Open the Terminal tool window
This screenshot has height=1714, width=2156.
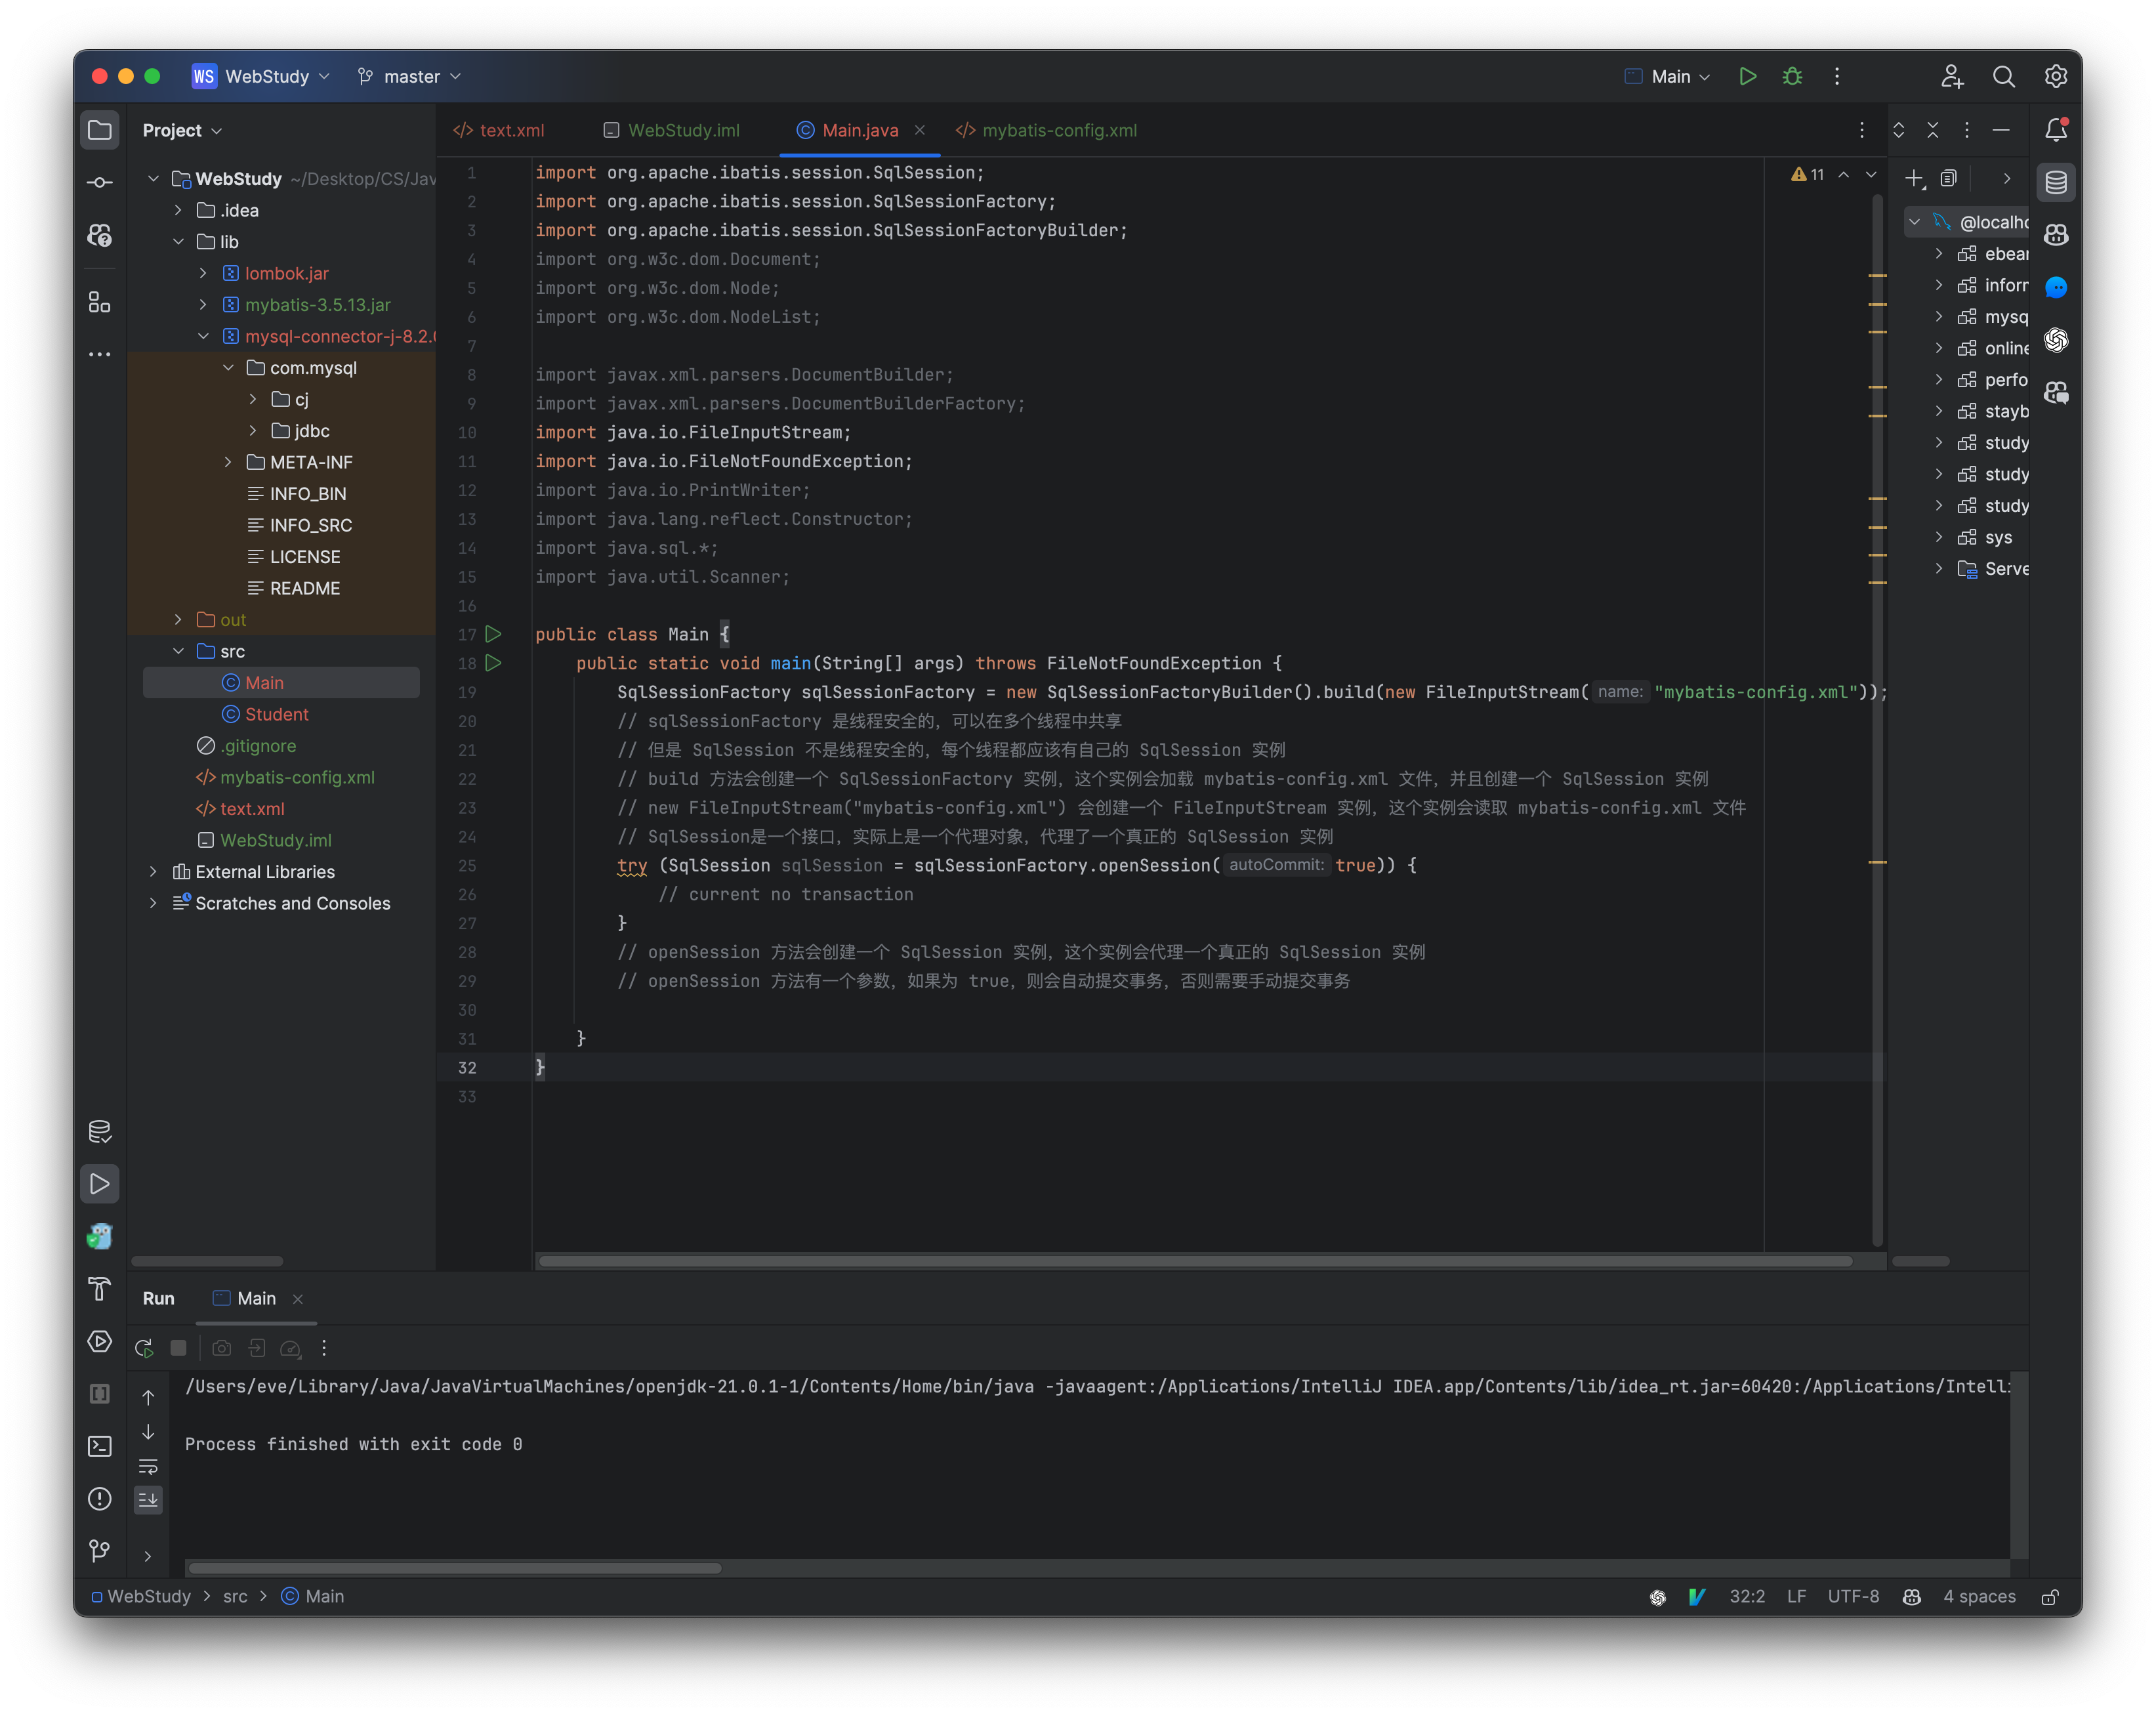99,1446
